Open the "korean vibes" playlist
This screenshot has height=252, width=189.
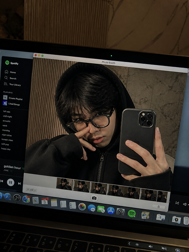(x=7, y=140)
